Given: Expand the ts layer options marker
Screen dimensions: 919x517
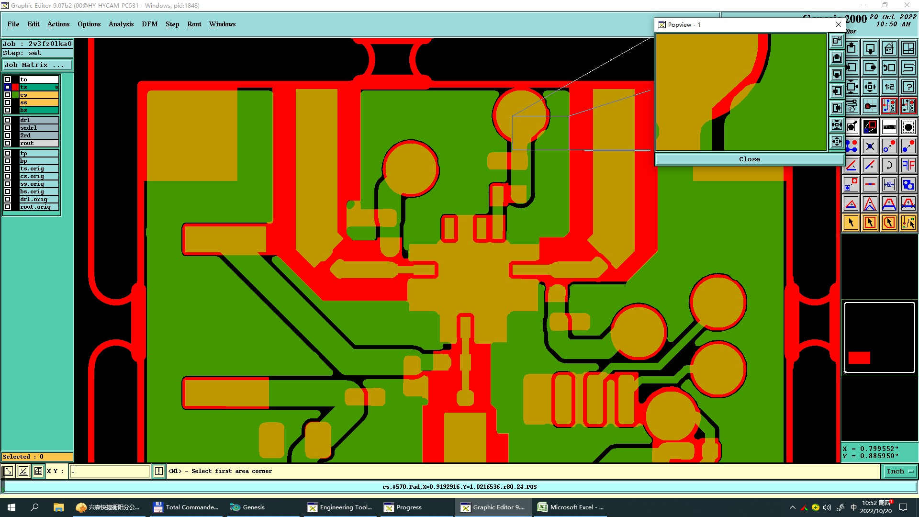Looking at the screenshot, I should point(56,87).
